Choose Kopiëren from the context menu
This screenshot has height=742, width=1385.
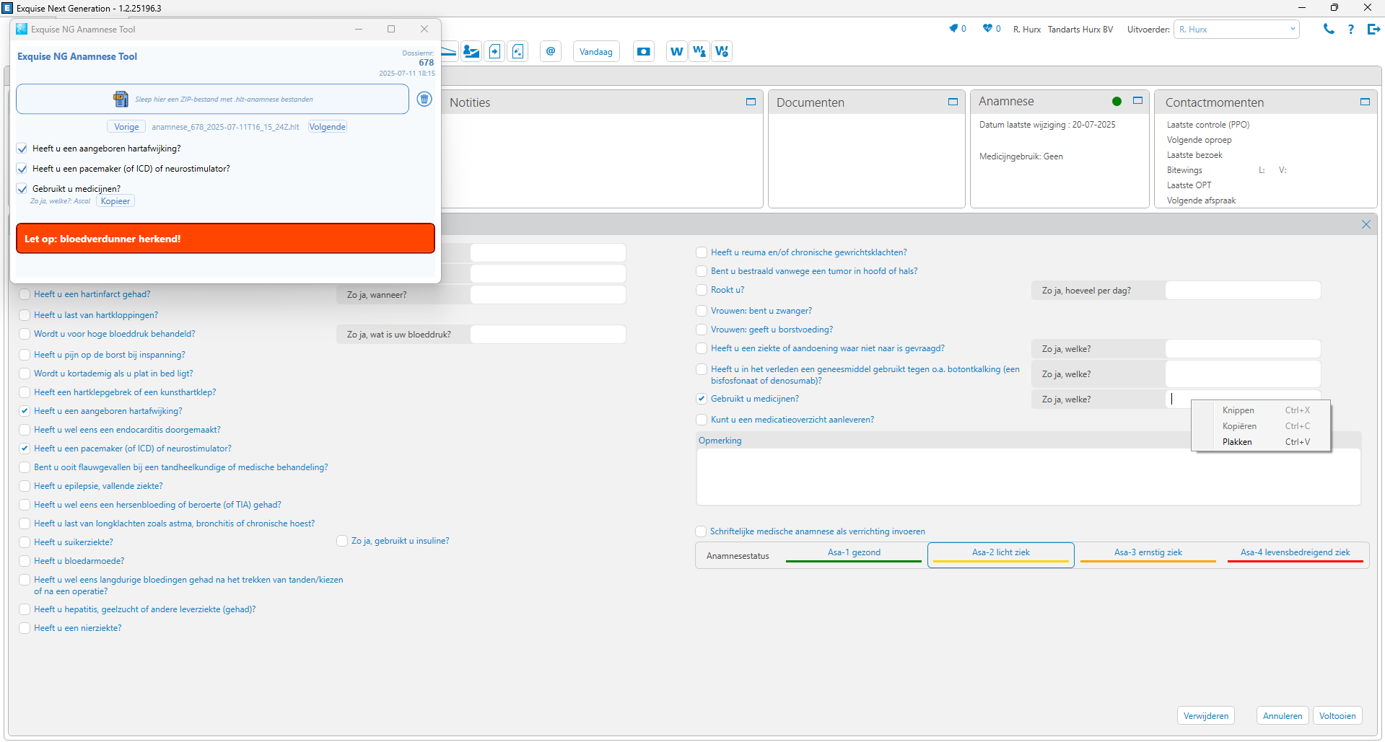click(1261, 426)
